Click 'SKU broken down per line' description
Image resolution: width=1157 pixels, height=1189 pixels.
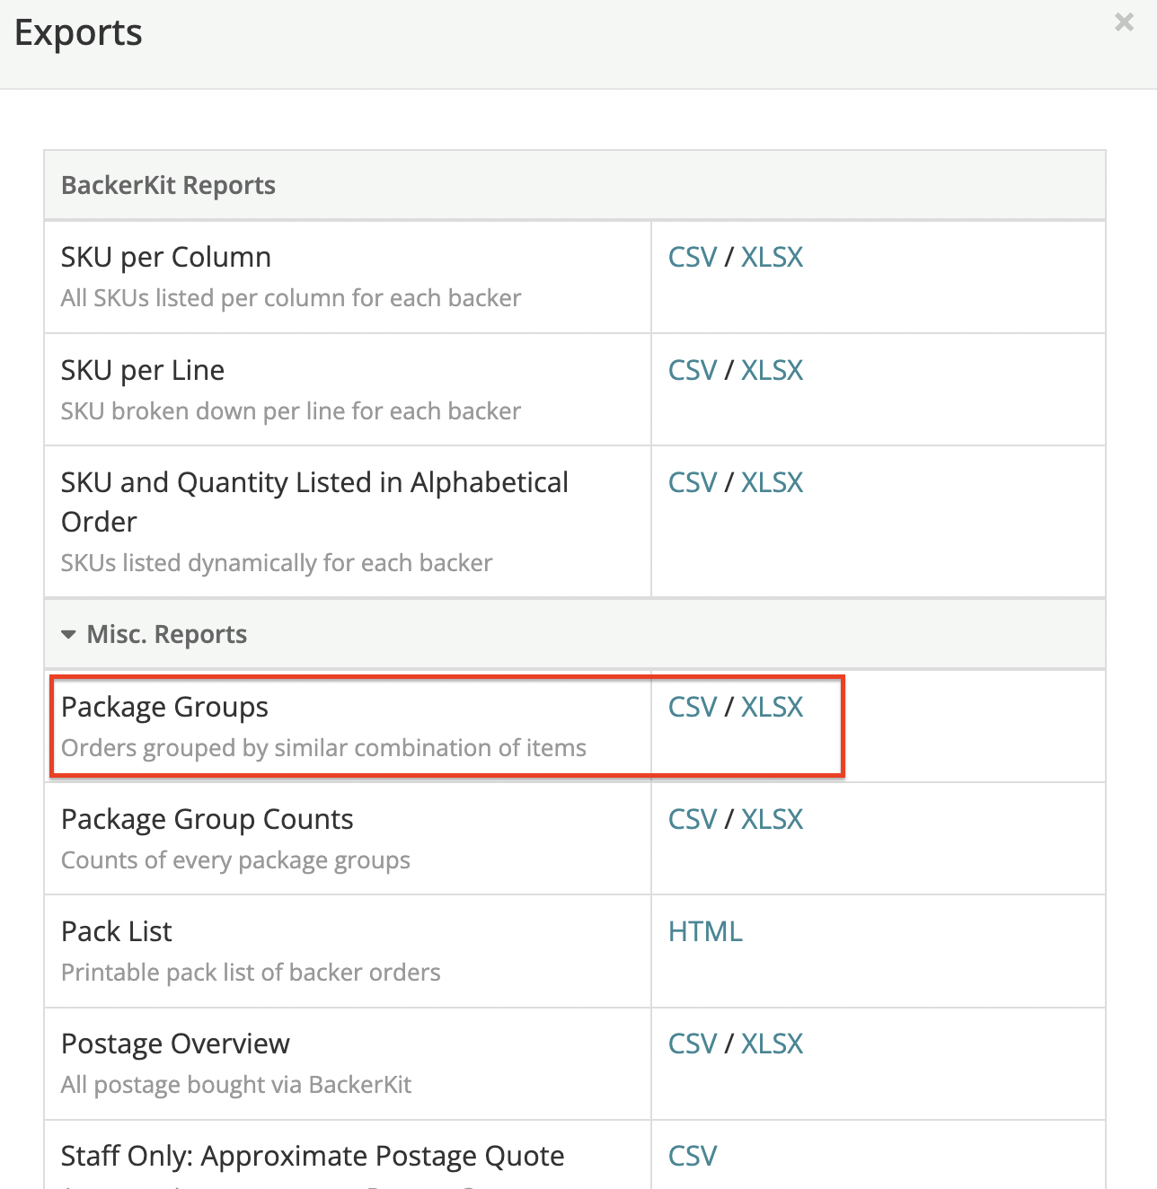click(x=291, y=411)
